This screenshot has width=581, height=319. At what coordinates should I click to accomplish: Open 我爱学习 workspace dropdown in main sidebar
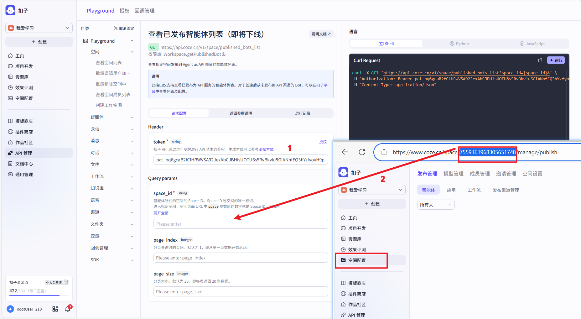pyautogui.click(x=39, y=28)
